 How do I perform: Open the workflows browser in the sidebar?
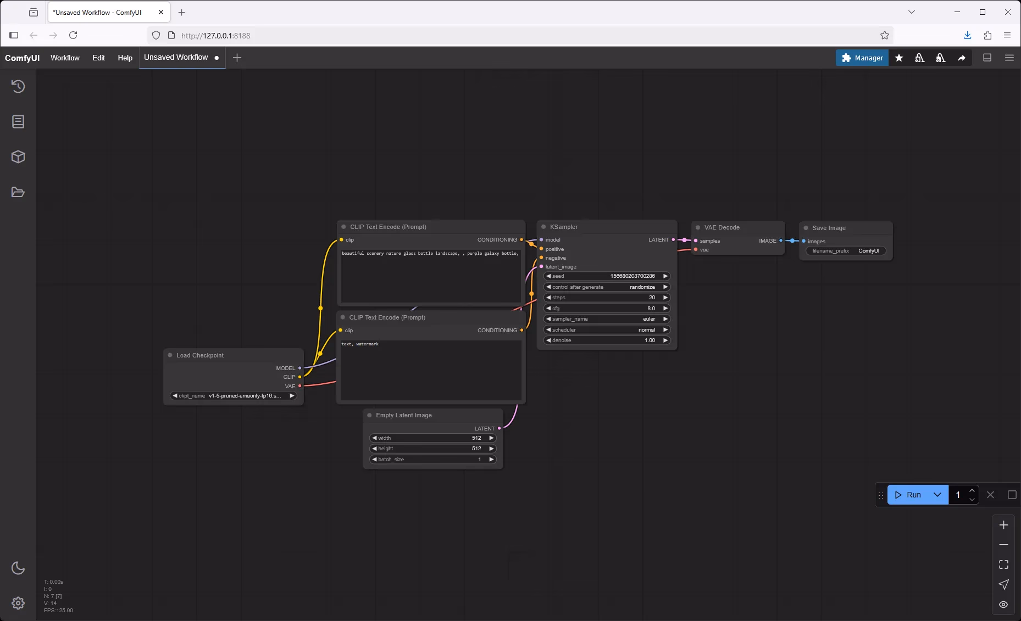click(x=18, y=192)
